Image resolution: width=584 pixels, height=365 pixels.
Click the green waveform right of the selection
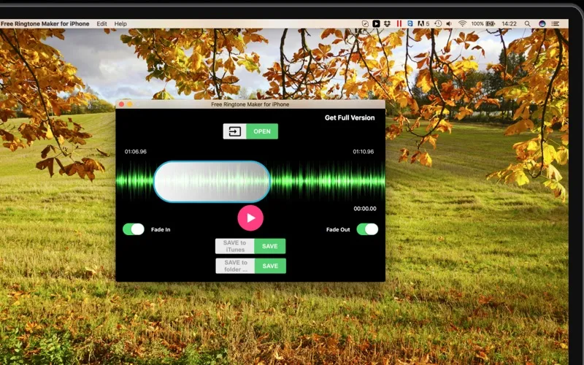click(328, 181)
